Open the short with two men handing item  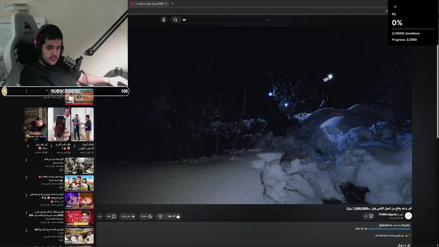pos(82,124)
